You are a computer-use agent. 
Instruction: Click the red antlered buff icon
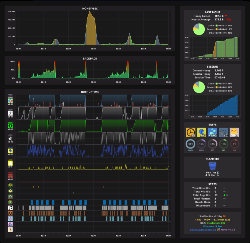(10, 176)
